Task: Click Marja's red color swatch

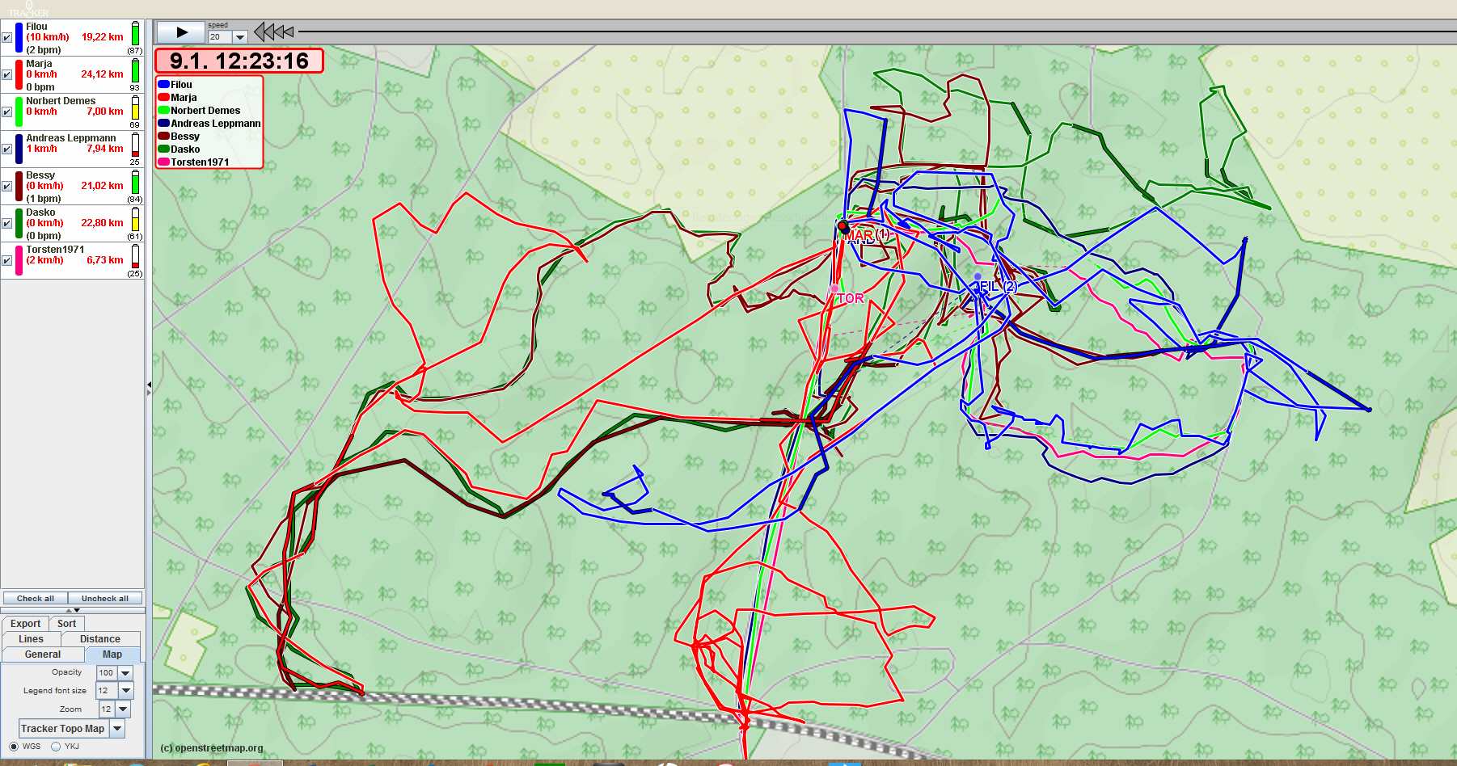Action: (19, 74)
